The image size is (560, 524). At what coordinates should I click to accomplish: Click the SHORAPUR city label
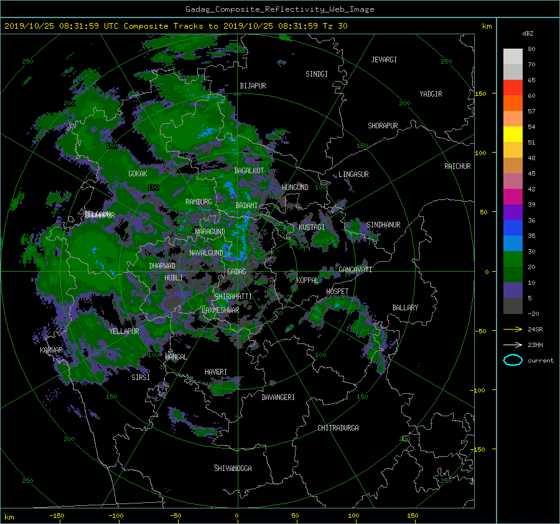pos(383,126)
